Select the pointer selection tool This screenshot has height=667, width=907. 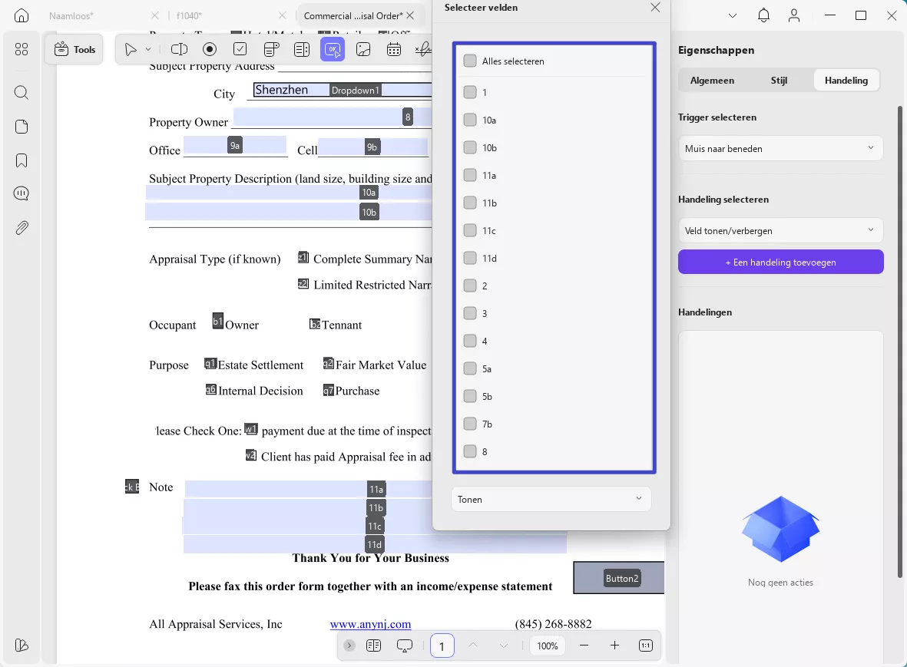[131, 50]
